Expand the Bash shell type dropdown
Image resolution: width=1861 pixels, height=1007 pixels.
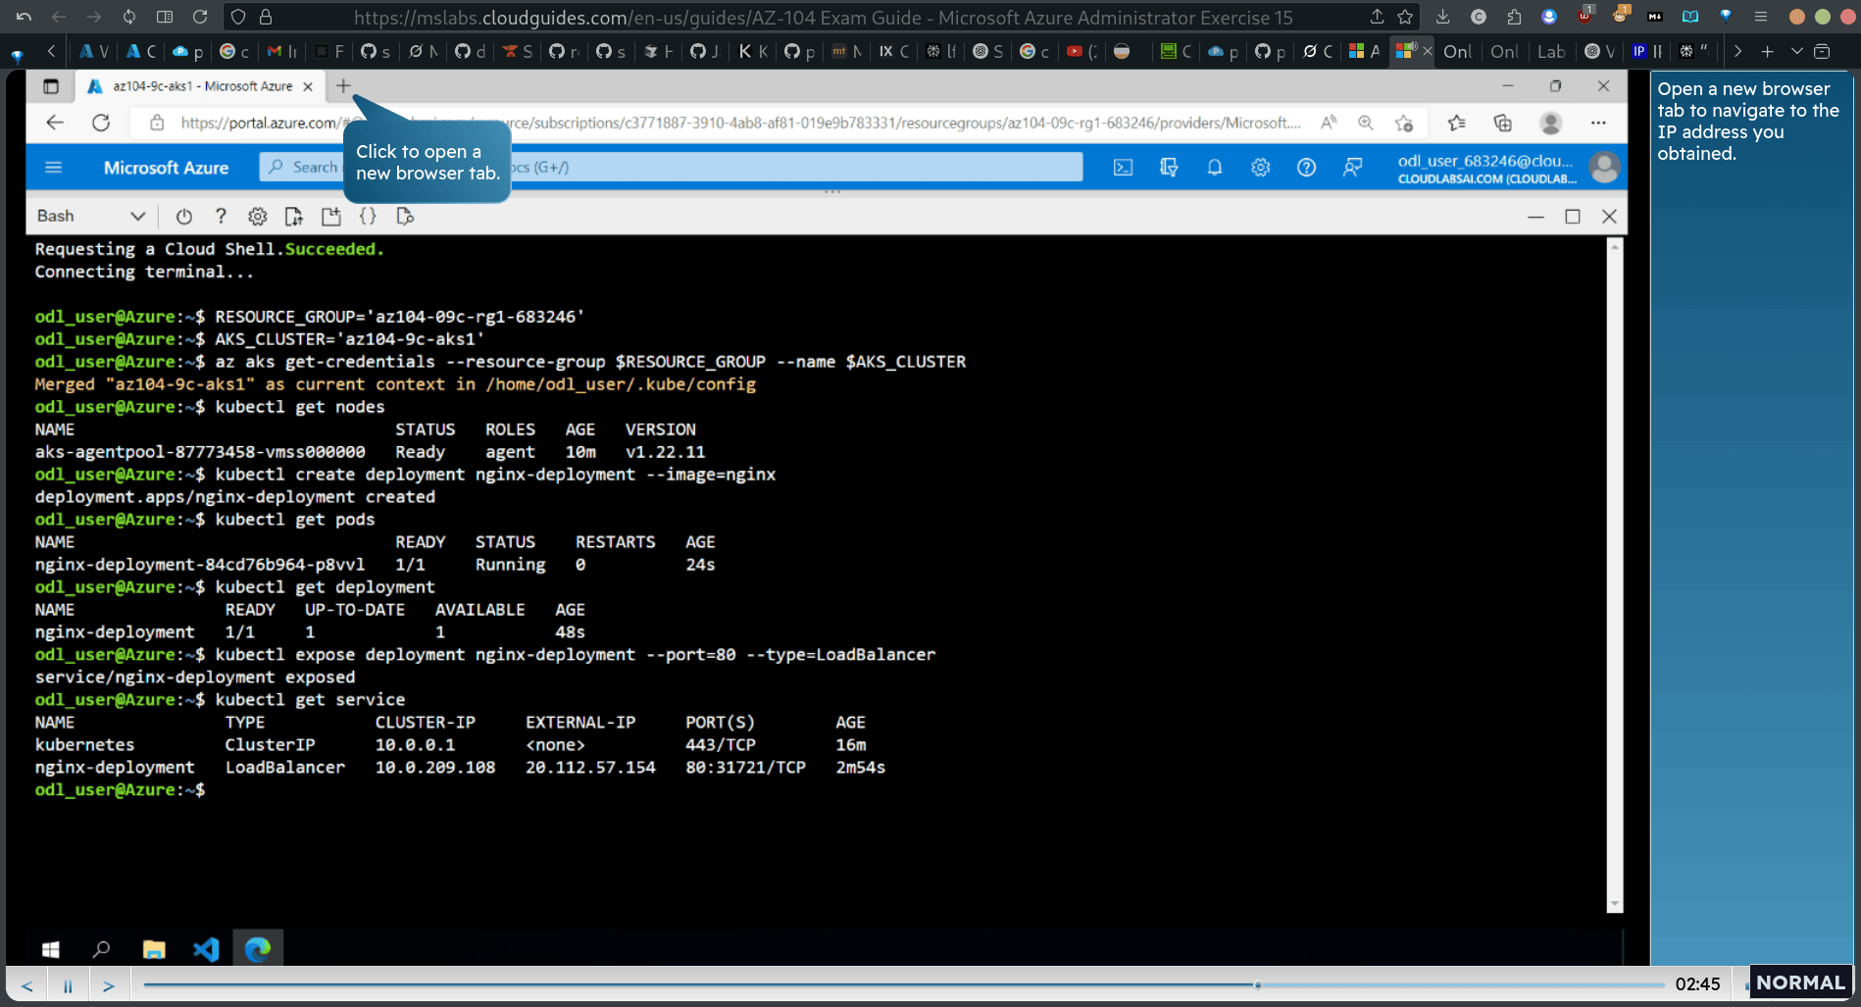pyautogui.click(x=90, y=216)
